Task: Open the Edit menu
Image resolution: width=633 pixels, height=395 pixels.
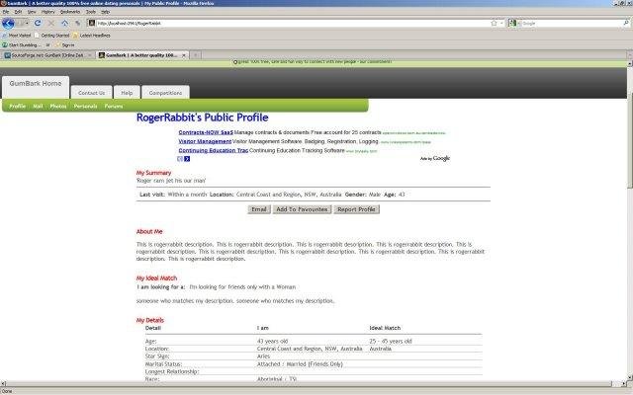Action: [x=18, y=12]
